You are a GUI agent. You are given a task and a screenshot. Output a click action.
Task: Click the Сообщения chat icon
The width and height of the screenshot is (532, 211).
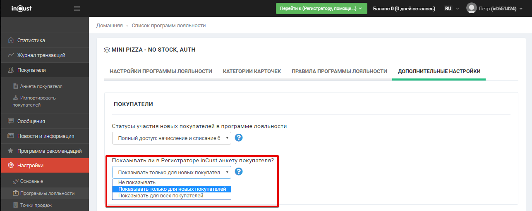11,121
